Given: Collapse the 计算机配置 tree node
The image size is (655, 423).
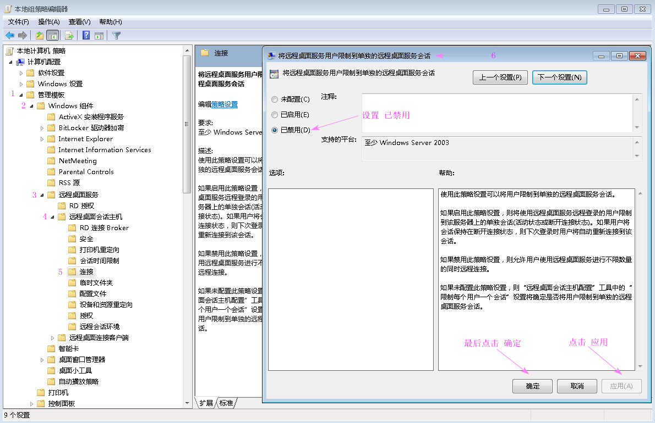Looking at the screenshot, I should [11, 60].
